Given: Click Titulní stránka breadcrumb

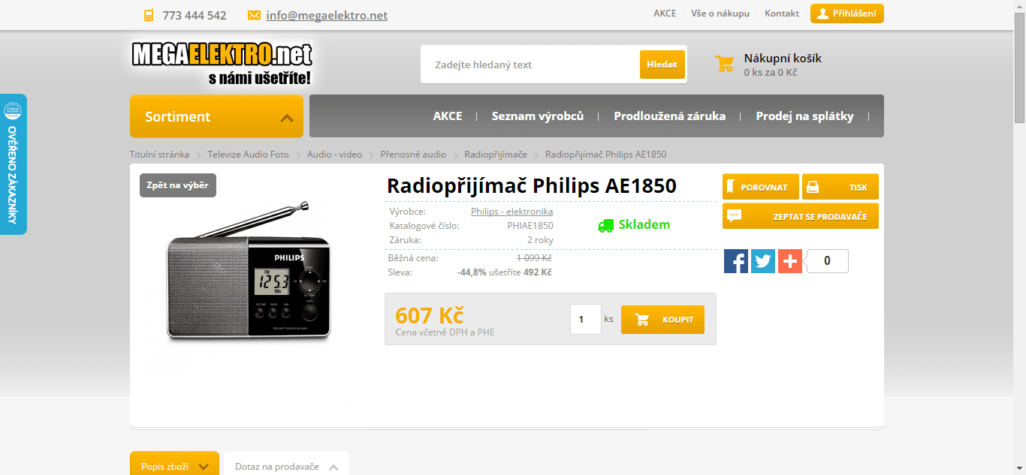Looking at the screenshot, I should (x=159, y=155).
